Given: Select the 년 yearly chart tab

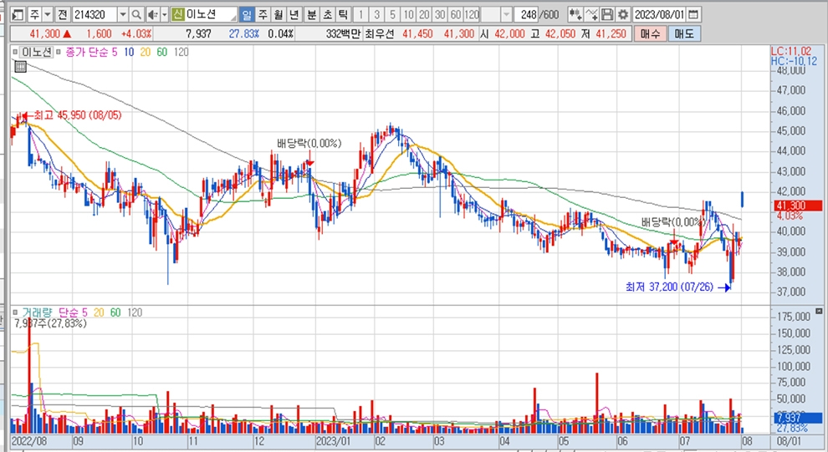Looking at the screenshot, I should point(294,15).
